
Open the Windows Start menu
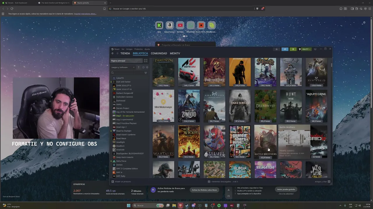[129, 206]
